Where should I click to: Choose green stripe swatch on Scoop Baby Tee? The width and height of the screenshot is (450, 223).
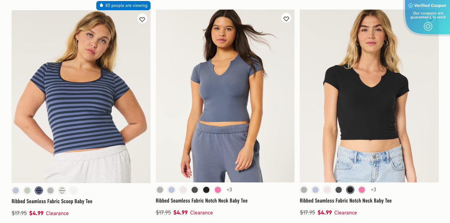point(62,190)
